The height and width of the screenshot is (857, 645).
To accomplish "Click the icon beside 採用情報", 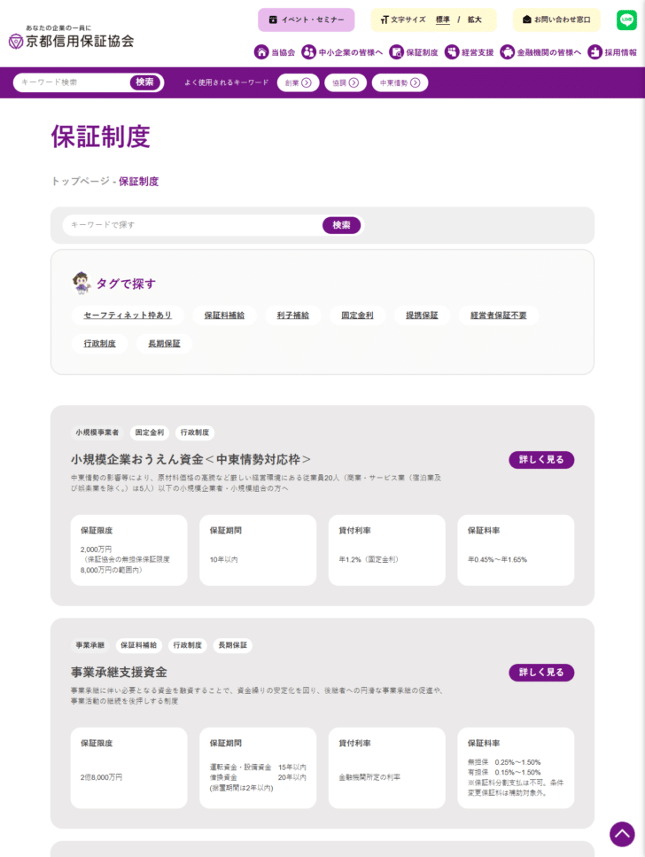I will click(594, 52).
